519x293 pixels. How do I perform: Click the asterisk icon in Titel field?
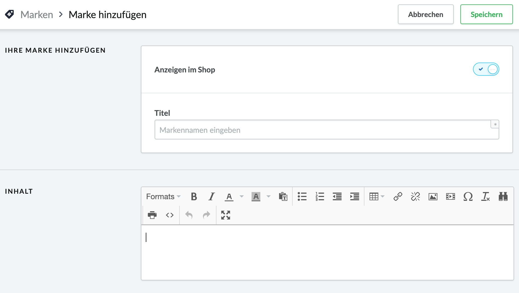tap(495, 124)
